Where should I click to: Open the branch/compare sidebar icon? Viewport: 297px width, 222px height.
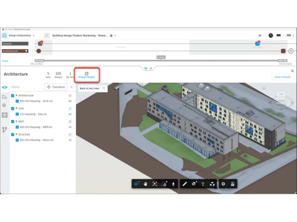coord(5,130)
